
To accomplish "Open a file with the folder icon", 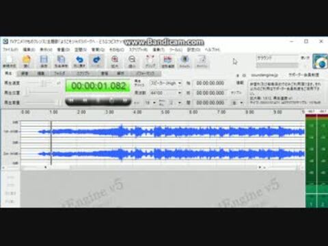I will pos(27,61).
